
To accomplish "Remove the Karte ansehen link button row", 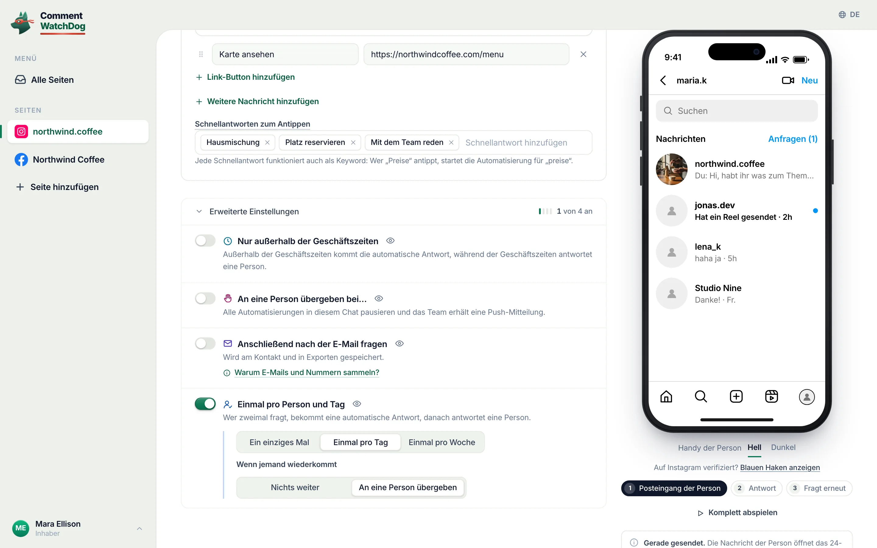I will click(x=583, y=54).
